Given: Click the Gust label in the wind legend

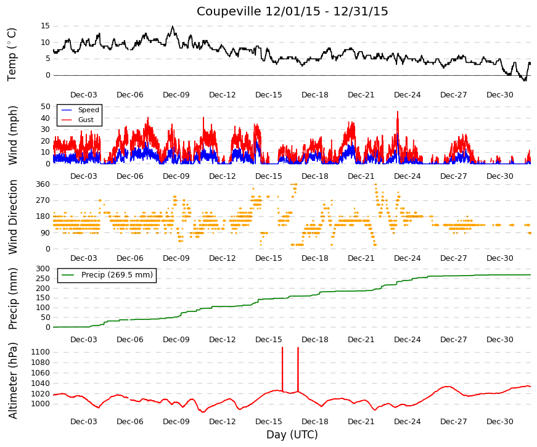Looking at the screenshot, I should [x=86, y=120].
